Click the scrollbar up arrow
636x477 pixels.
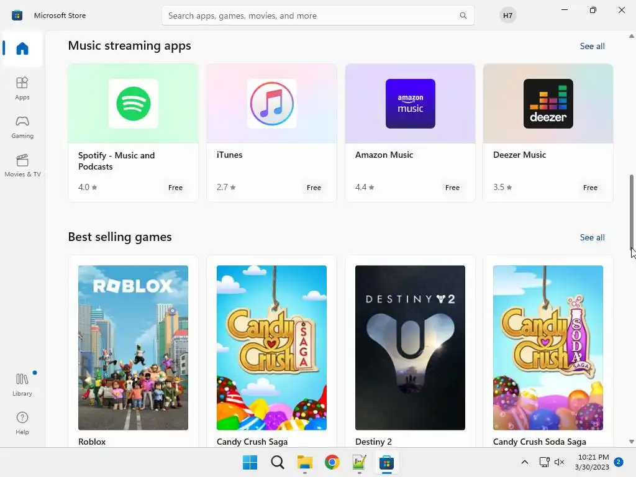632,36
